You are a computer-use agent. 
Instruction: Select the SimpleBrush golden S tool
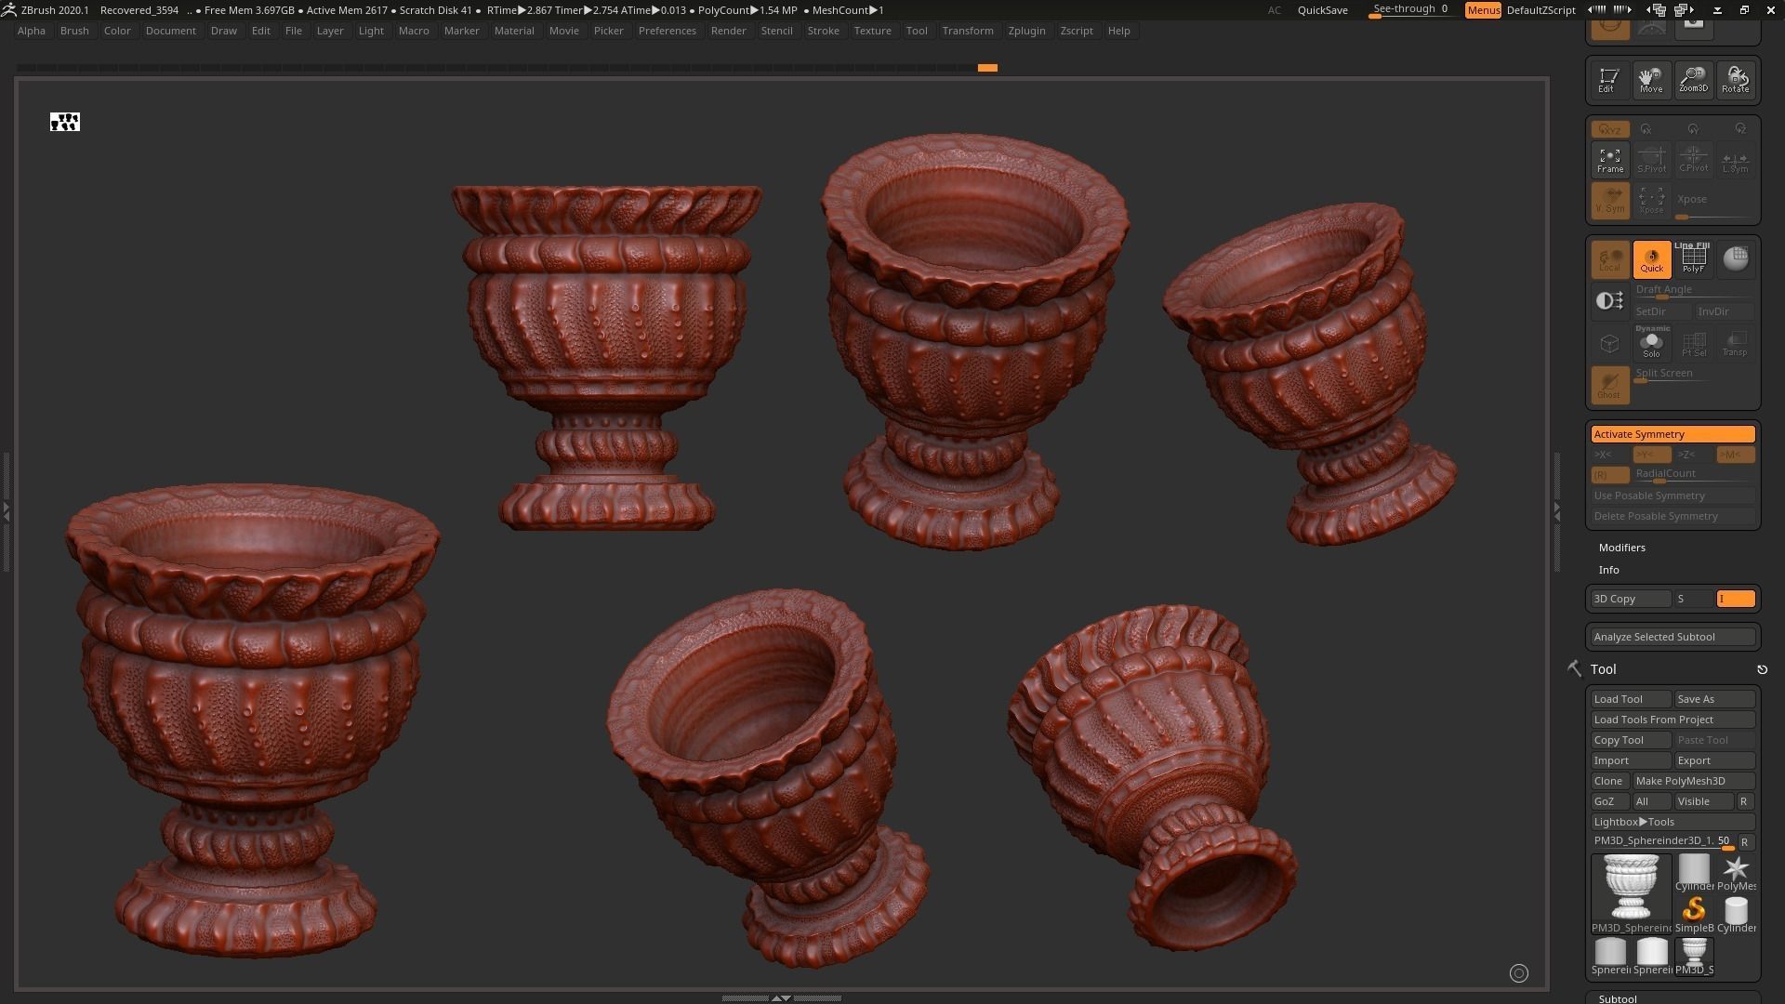pos(1694,913)
